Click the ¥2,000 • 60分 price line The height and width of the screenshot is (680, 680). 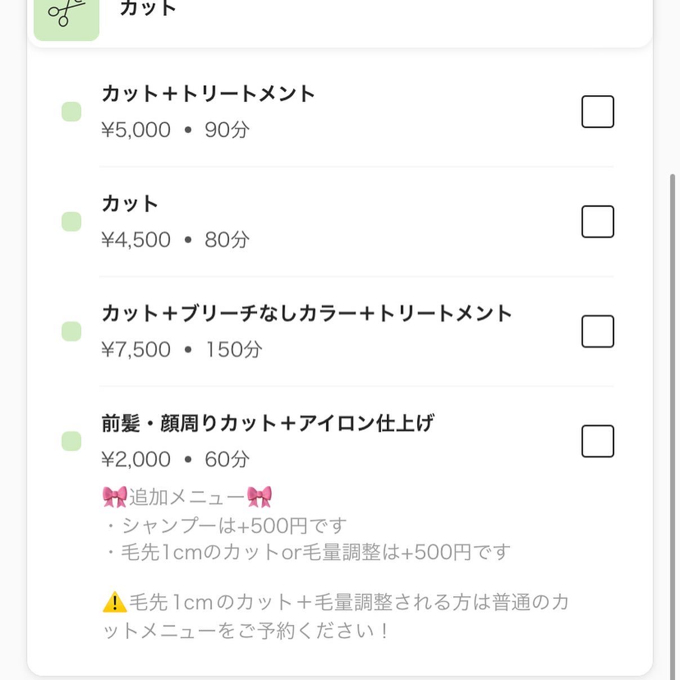175,459
